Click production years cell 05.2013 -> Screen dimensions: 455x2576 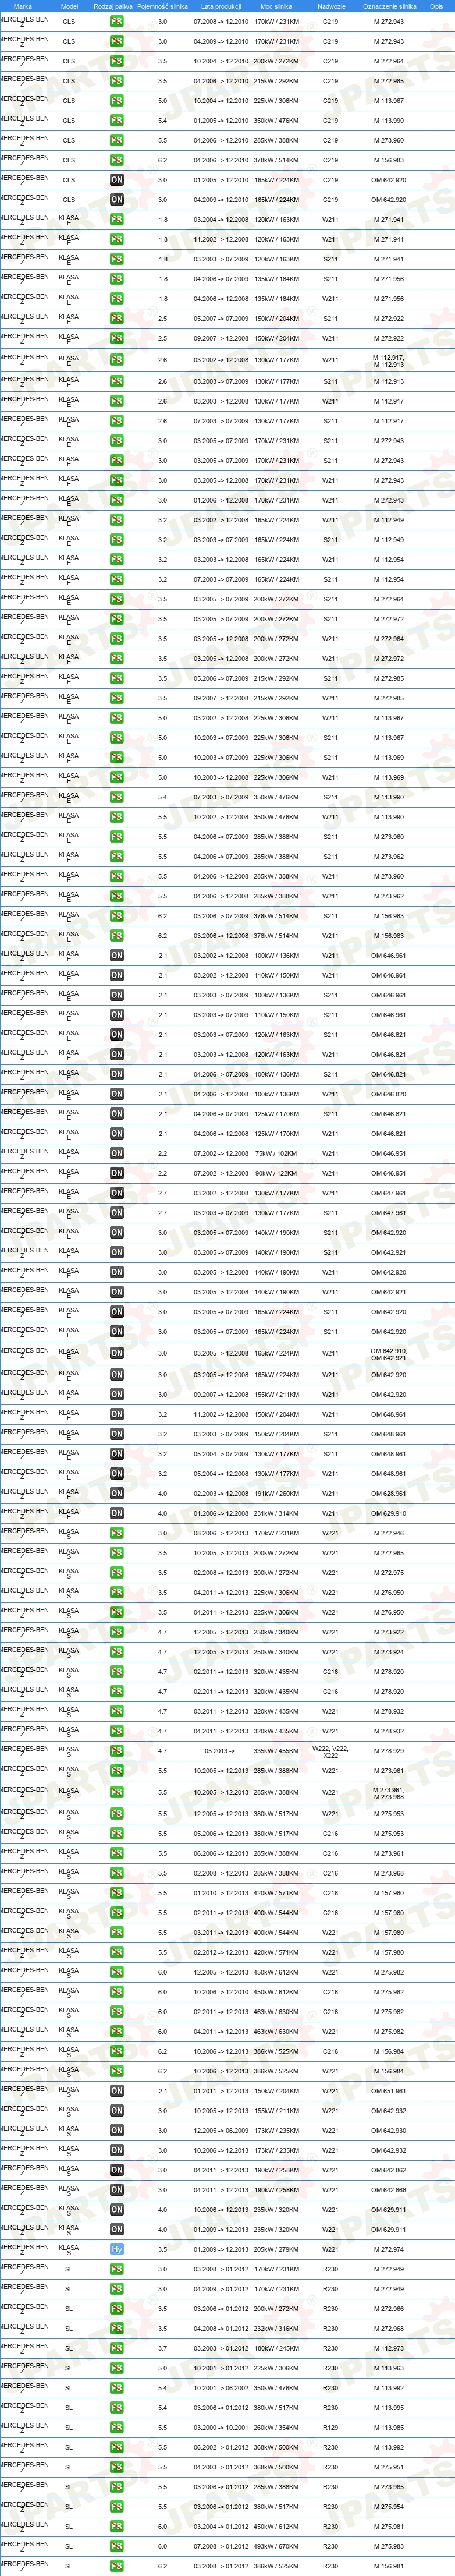coord(220,1751)
